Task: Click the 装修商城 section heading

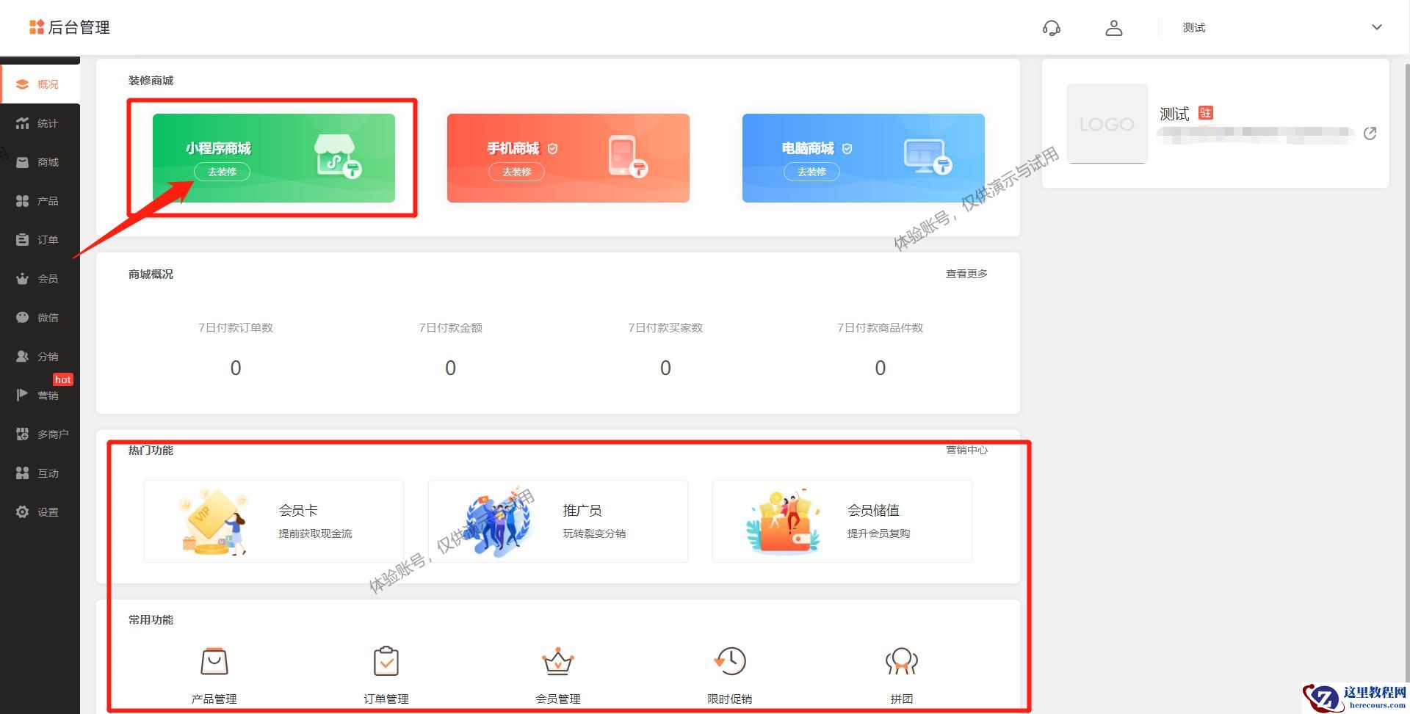Action: [151, 81]
